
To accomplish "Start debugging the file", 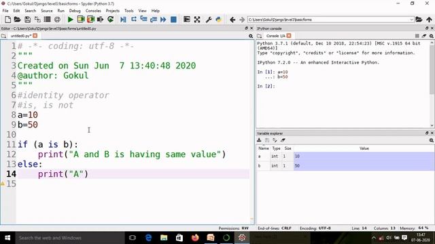I will 124,20.
